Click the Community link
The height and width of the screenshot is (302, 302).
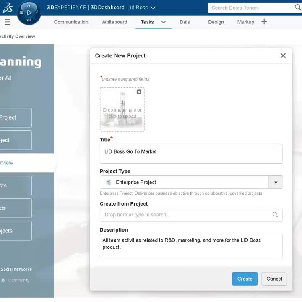[x=19, y=280]
